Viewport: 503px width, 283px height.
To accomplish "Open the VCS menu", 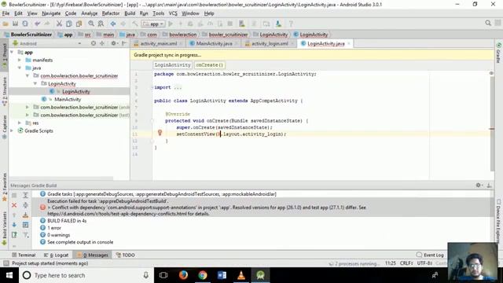I will [x=173, y=13].
